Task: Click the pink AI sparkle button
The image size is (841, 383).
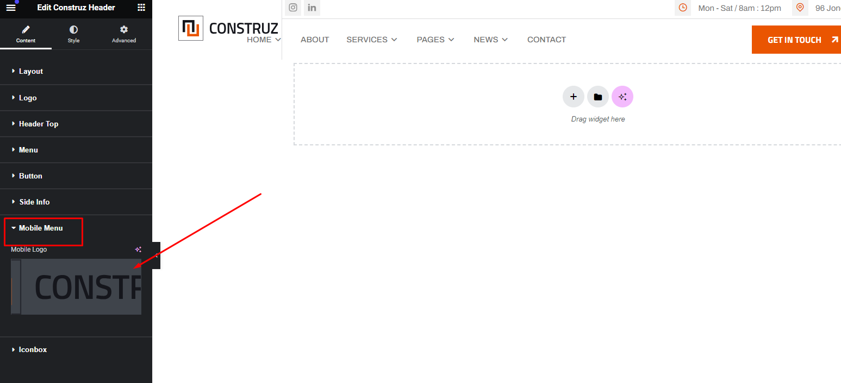Action: (x=622, y=97)
